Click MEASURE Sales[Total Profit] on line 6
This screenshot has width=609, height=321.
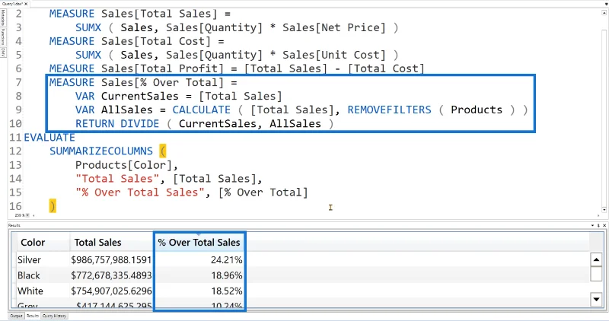pyautogui.click(x=137, y=68)
